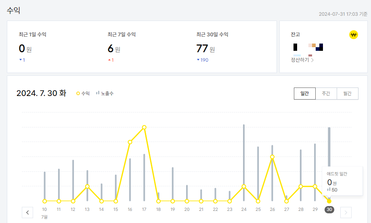Click impressions count 50 in tooltip

coord(334,190)
